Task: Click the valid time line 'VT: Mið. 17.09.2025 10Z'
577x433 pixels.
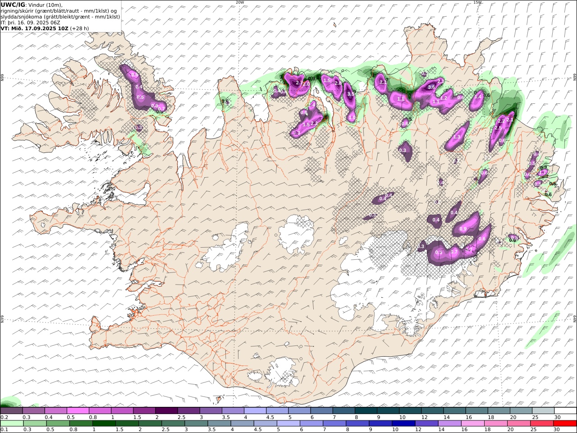Action: [34, 28]
